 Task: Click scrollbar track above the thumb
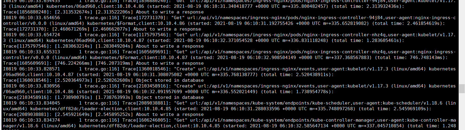tap(461, 42)
